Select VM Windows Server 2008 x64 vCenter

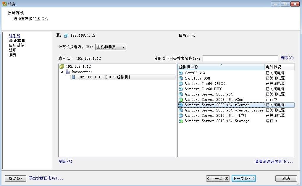pyautogui.click(x=217, y=105)
